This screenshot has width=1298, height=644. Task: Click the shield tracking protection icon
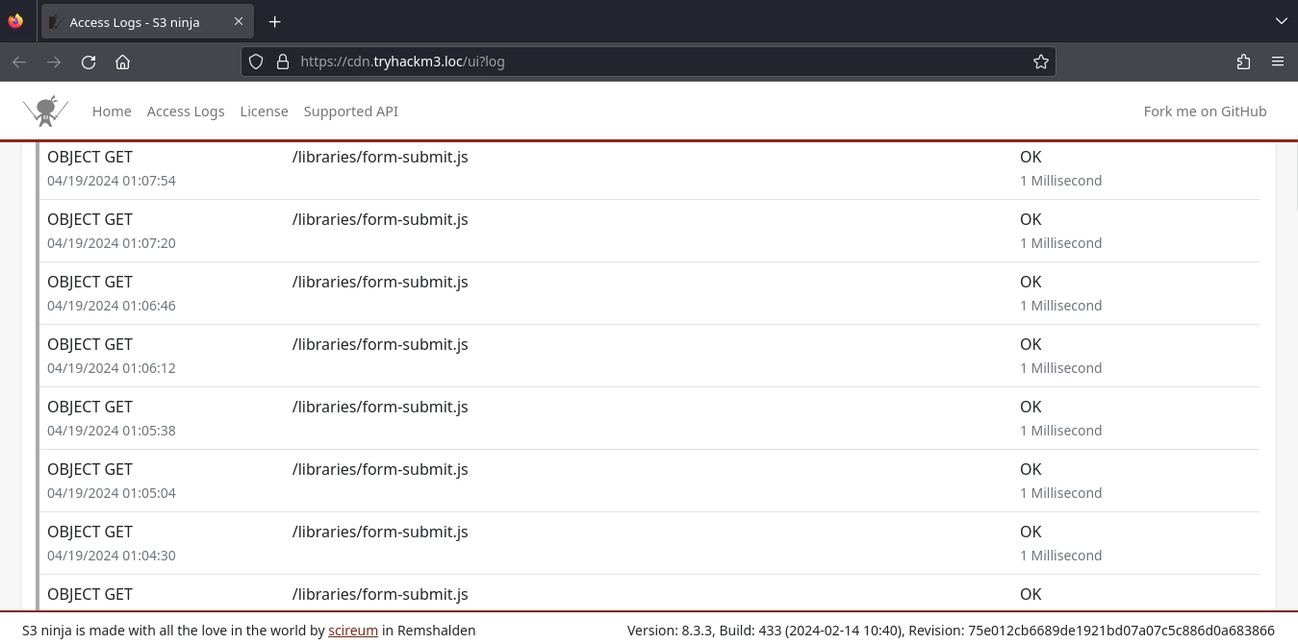256,62
